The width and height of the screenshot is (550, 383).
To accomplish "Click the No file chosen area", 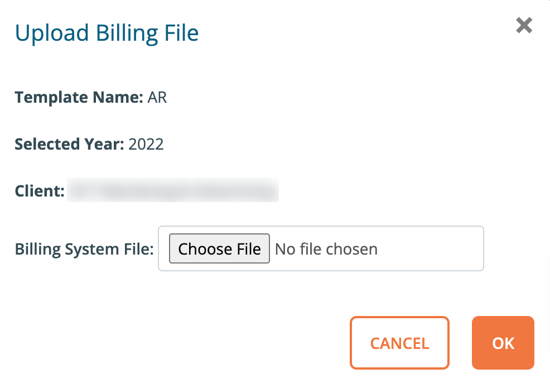I will [326, 248].
